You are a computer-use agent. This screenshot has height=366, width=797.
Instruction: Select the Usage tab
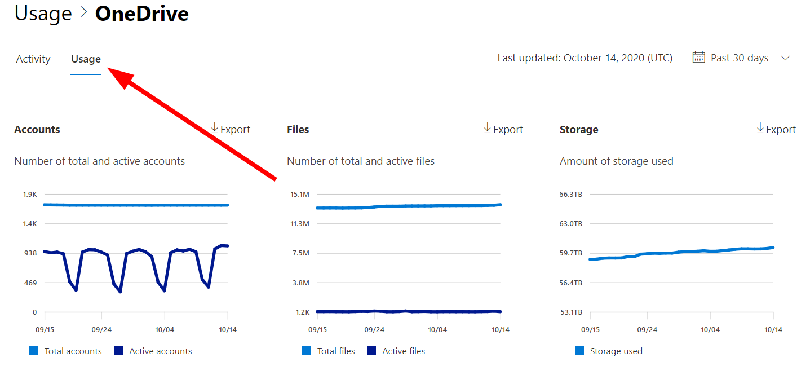pyautogui.click(x=86, y=59)
